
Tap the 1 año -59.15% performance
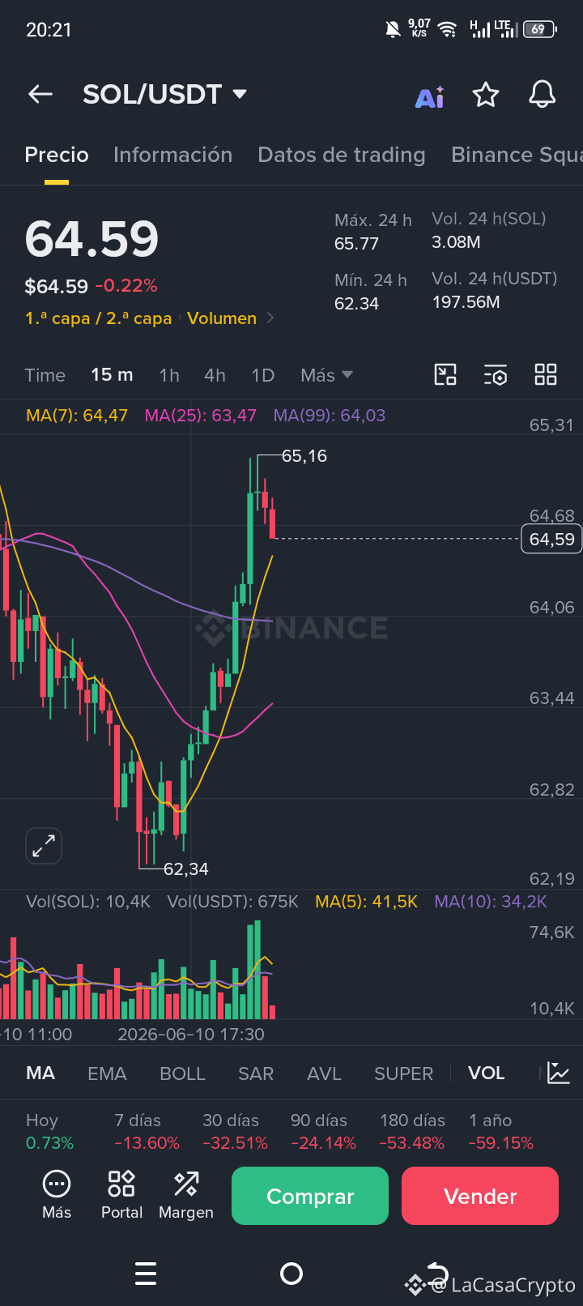tap(501, 1132)
